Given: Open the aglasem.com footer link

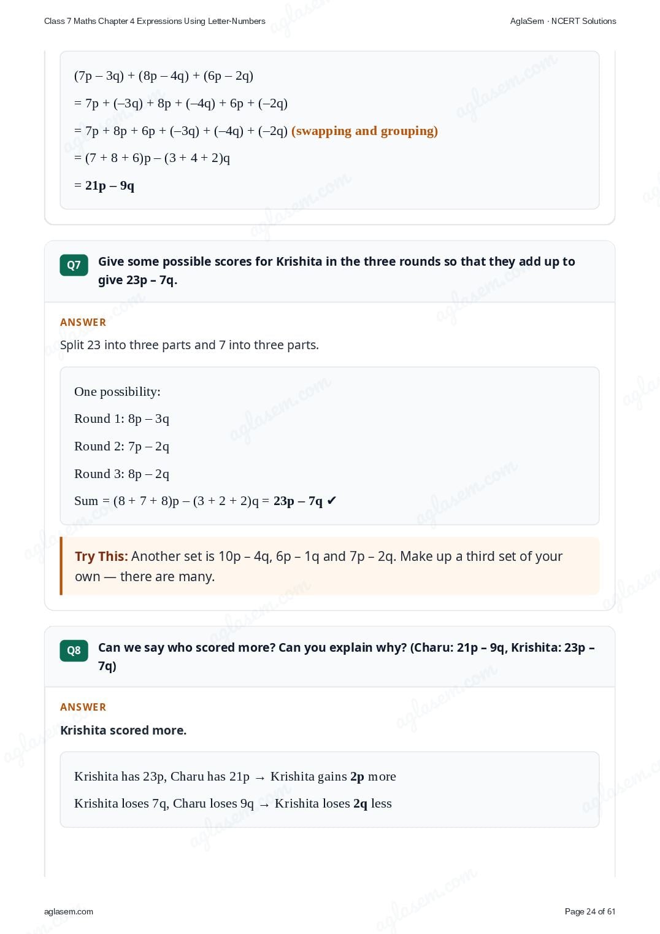Looking at the screenshot, I should pos(69,911).
